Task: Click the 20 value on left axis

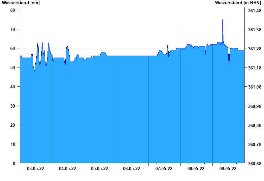Action: (x=13, y=125)
